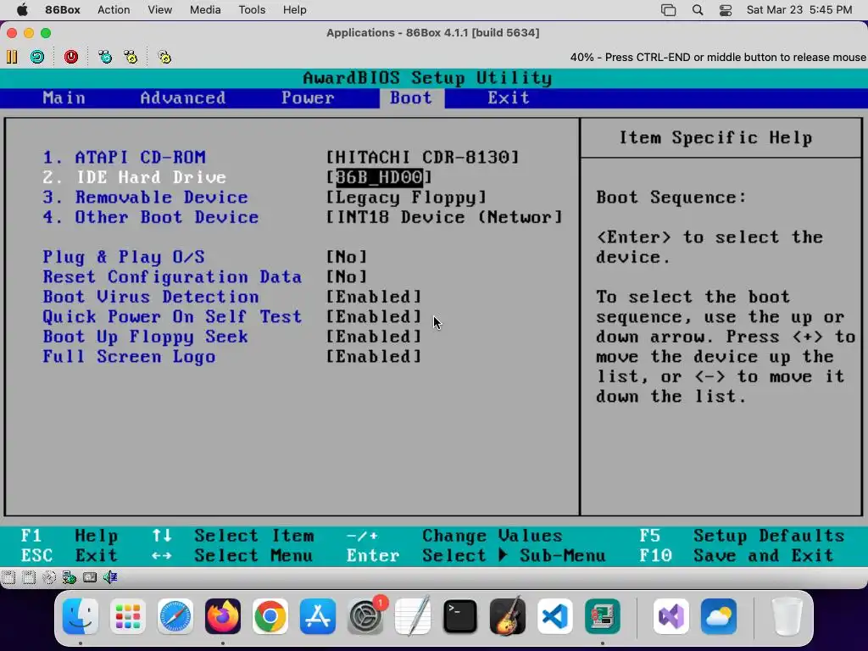
Task: Toggle Reset Configuration Data [No] value
Action: tap(347, 277)
